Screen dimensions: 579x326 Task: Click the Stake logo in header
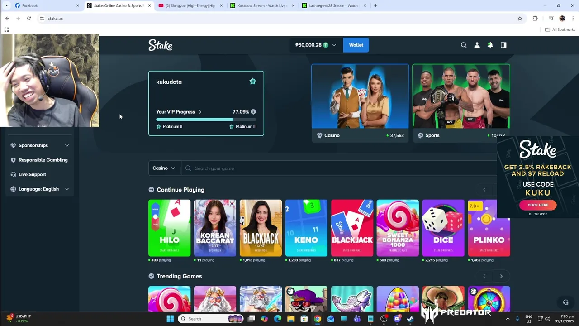coord(160,45)
